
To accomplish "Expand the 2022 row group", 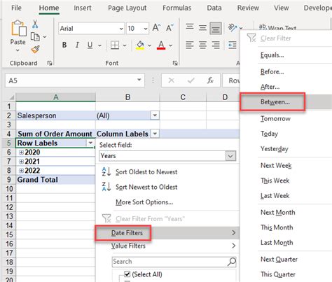I will [x=21, y=171].
